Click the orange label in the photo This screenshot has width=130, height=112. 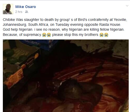click(x=14, y=76)
